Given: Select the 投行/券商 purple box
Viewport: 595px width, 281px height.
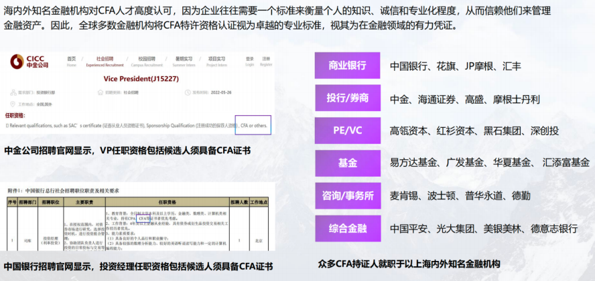Looking at the screenshot, I should (347, 98).
